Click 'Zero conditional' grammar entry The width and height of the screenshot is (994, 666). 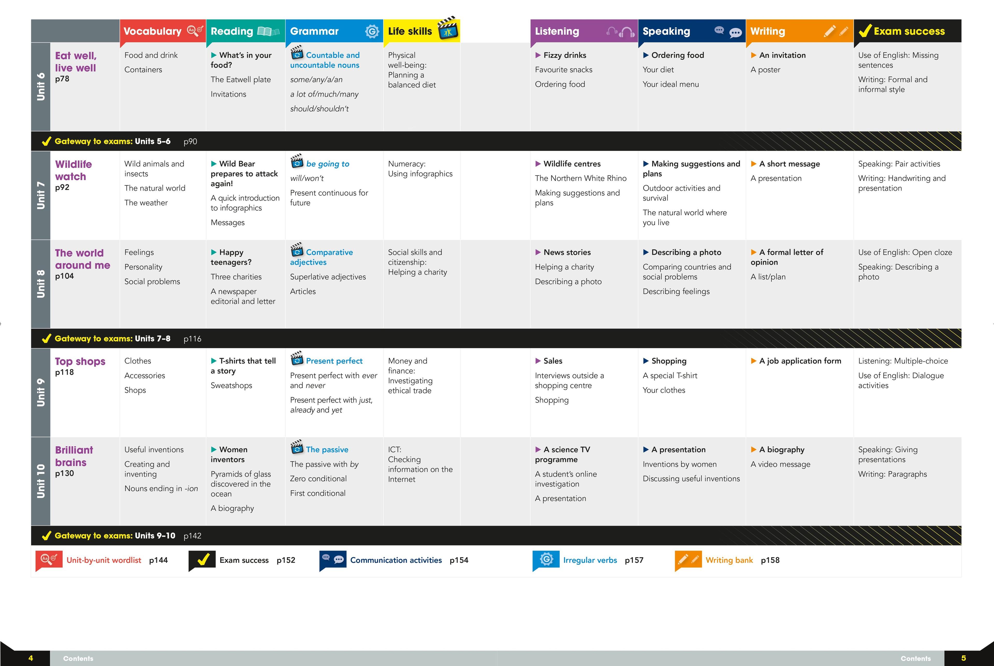point(318,479)
